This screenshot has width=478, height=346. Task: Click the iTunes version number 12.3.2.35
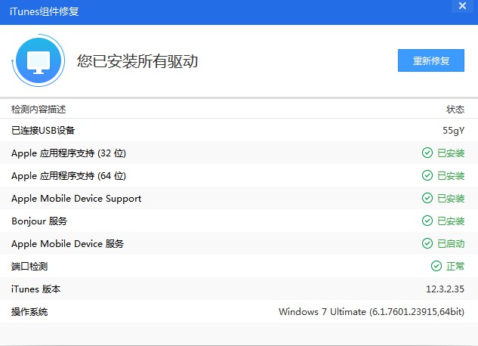point(445,289)
